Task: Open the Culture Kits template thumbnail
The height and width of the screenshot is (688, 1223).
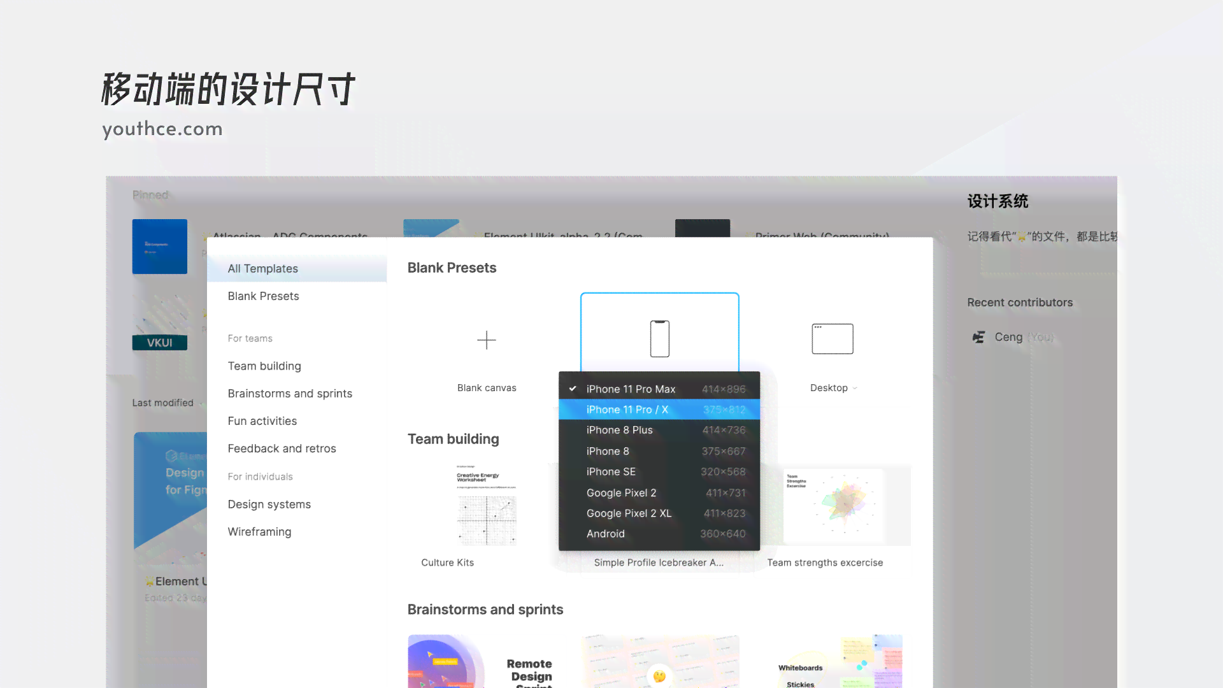Action: coord(487,505)
